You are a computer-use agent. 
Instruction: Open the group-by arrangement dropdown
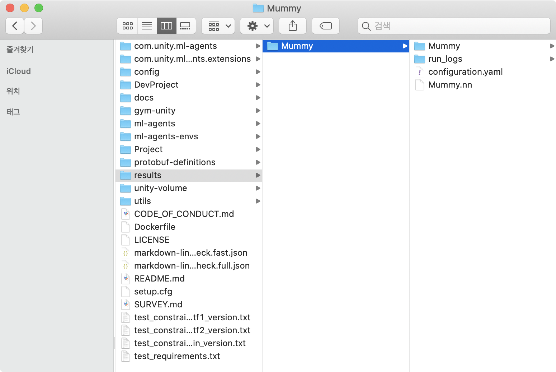click(x=218, y=26)
